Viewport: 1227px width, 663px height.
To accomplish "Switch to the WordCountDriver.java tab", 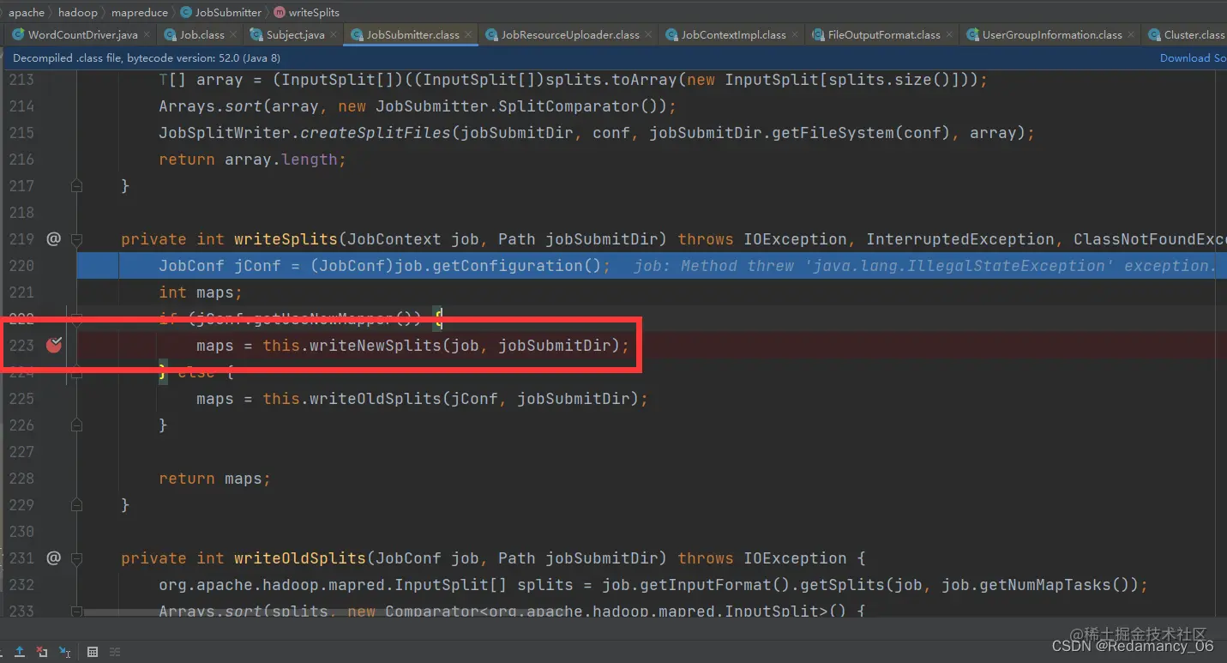I will click(82, 35).
